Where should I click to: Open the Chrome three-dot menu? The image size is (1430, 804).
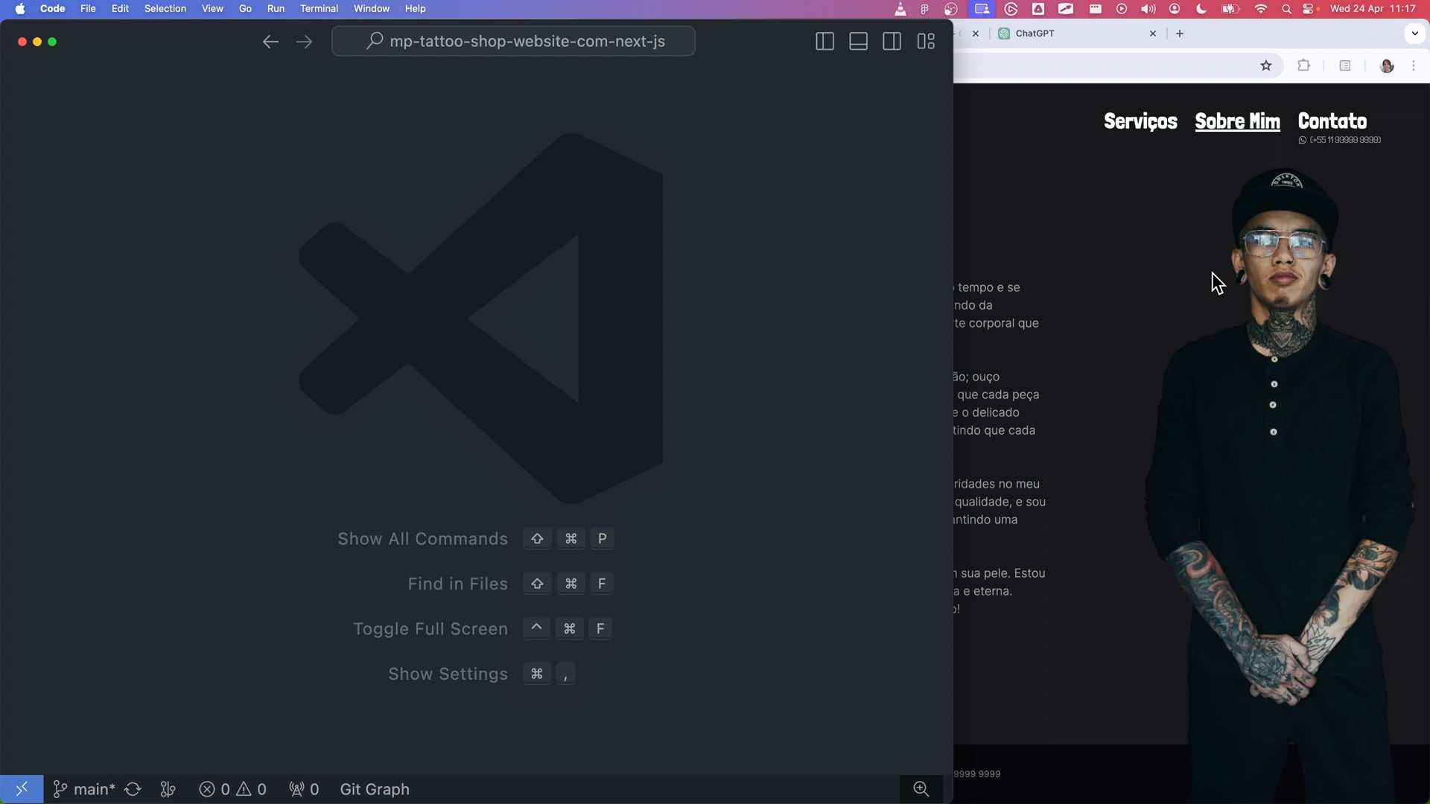click(x=1414, y=66)
